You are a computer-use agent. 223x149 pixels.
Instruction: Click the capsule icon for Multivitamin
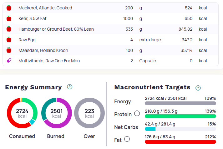click(x=9, y=61)
